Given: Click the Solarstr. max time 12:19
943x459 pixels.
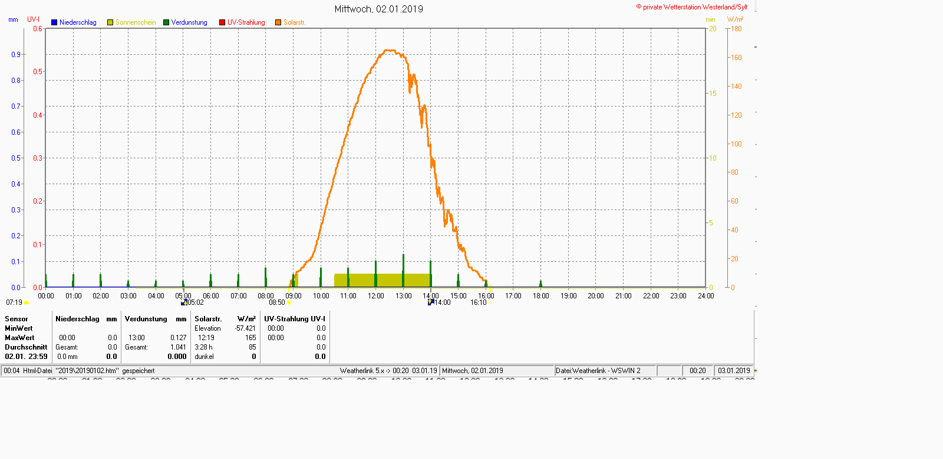Looking at the screenshot, I should pos(206,338).
